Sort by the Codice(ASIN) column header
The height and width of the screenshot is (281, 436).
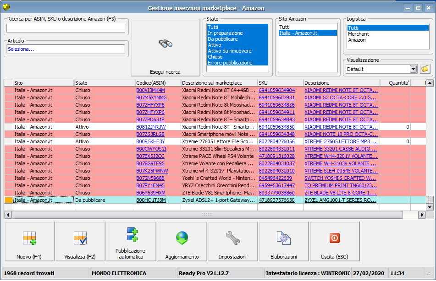coord(158,83)
